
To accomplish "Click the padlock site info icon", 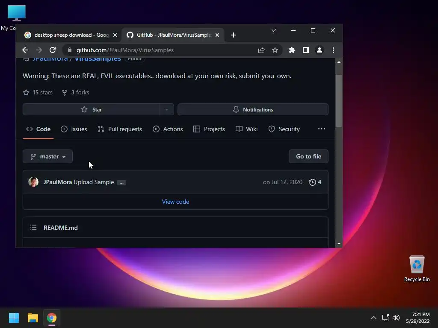I will coord(70,50).
